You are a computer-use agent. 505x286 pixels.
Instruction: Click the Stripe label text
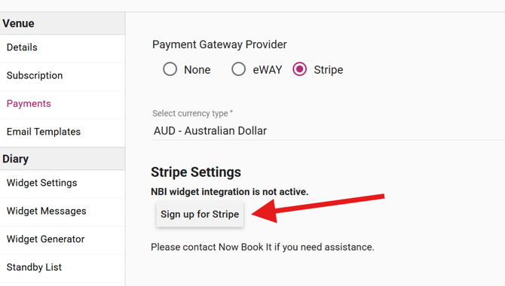point(329,70)
